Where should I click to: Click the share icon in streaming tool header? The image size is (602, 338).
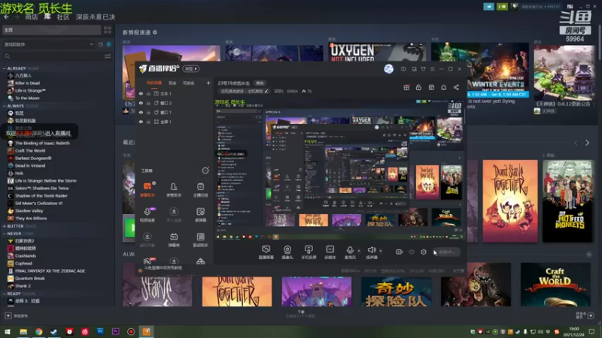pos(456,87)
